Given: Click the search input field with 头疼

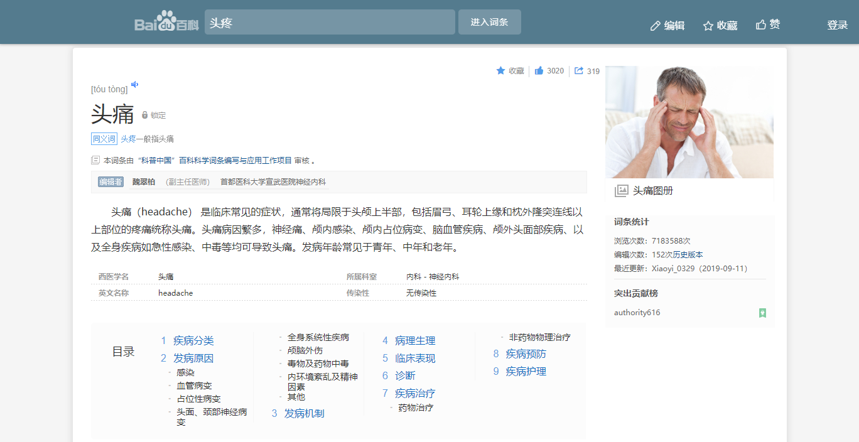Looking at the screenshot, I should click(x=330, y=22).
